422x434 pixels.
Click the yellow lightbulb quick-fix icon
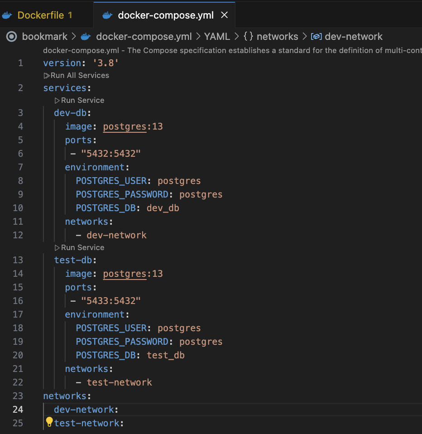click(49, 422)
